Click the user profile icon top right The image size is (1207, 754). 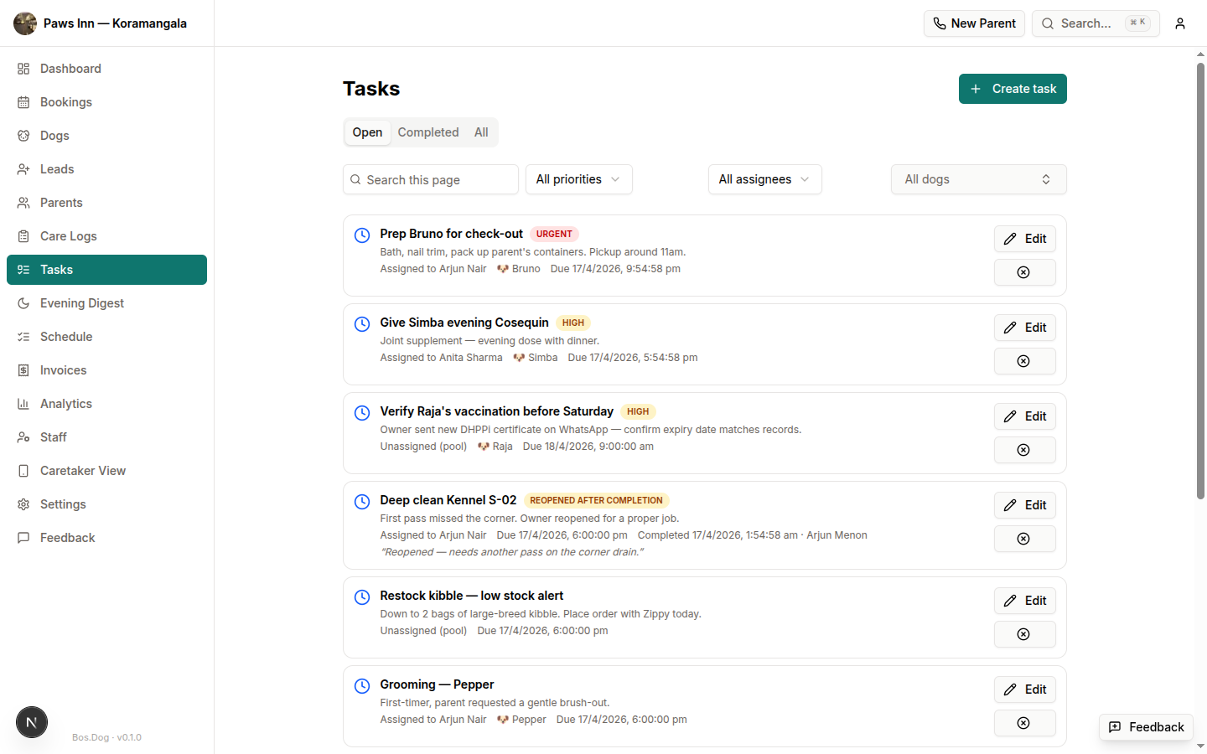pos(1179,23)
